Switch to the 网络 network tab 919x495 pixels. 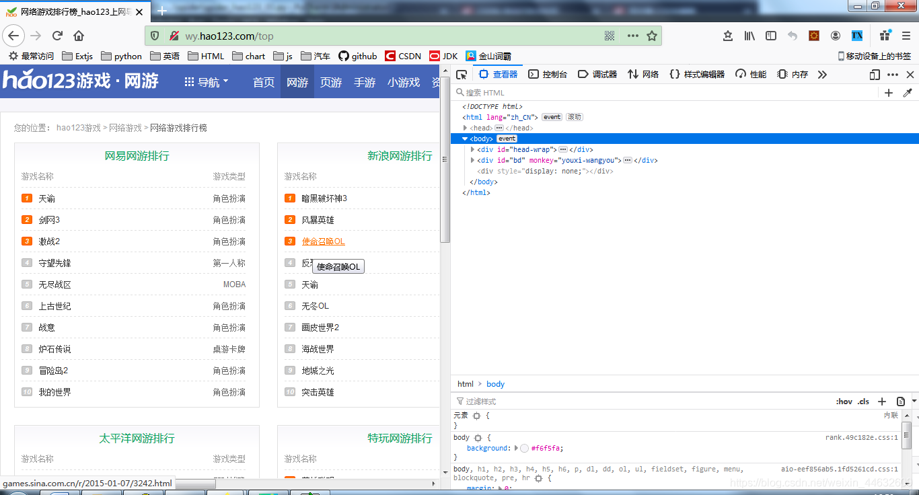pyautogui.click(x=643, y=75)
